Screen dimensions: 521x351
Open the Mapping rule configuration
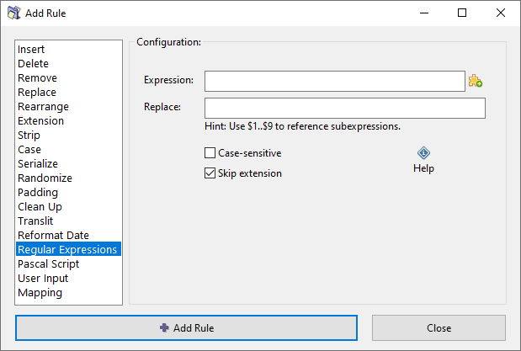click(40, 293)
